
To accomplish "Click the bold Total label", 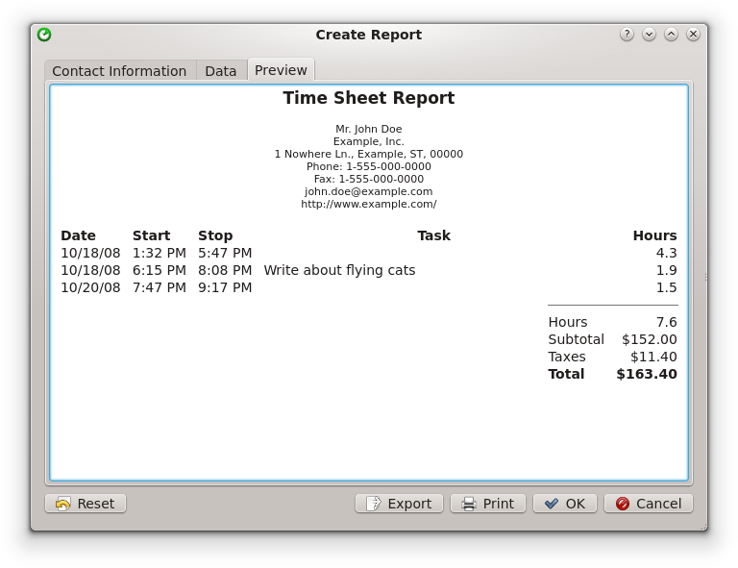I will click(x=566, y=374).
